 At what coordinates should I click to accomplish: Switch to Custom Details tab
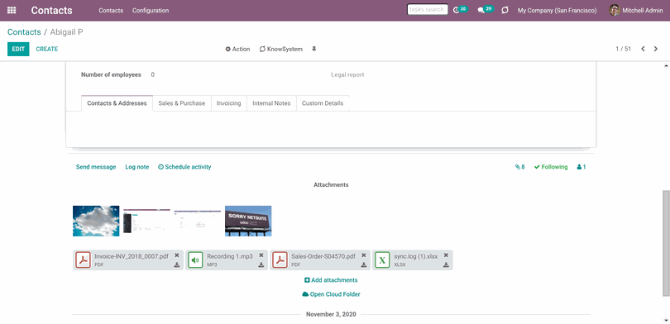[x=323, y=103]
